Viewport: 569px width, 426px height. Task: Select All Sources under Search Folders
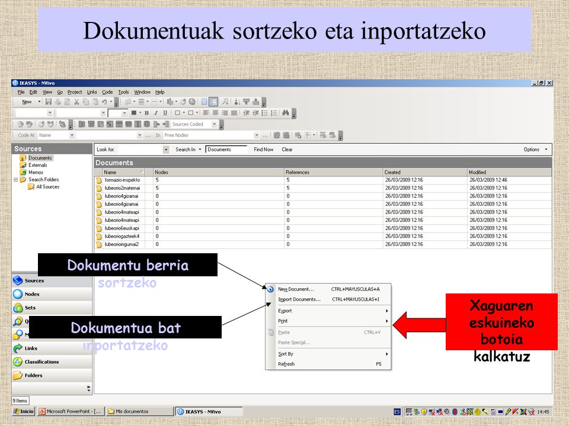[x=47, y=187]
